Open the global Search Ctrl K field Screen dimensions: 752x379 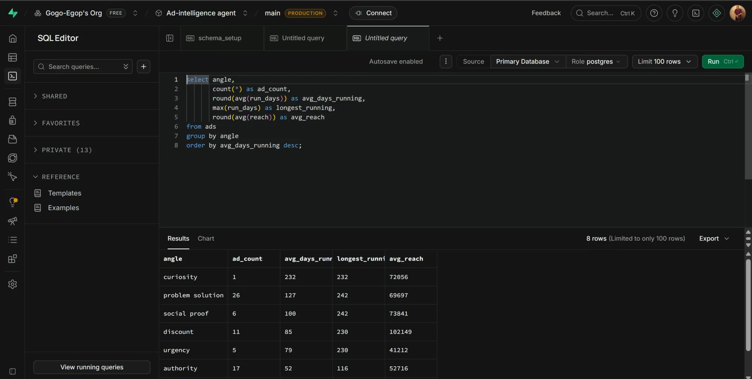pos(606,13)
